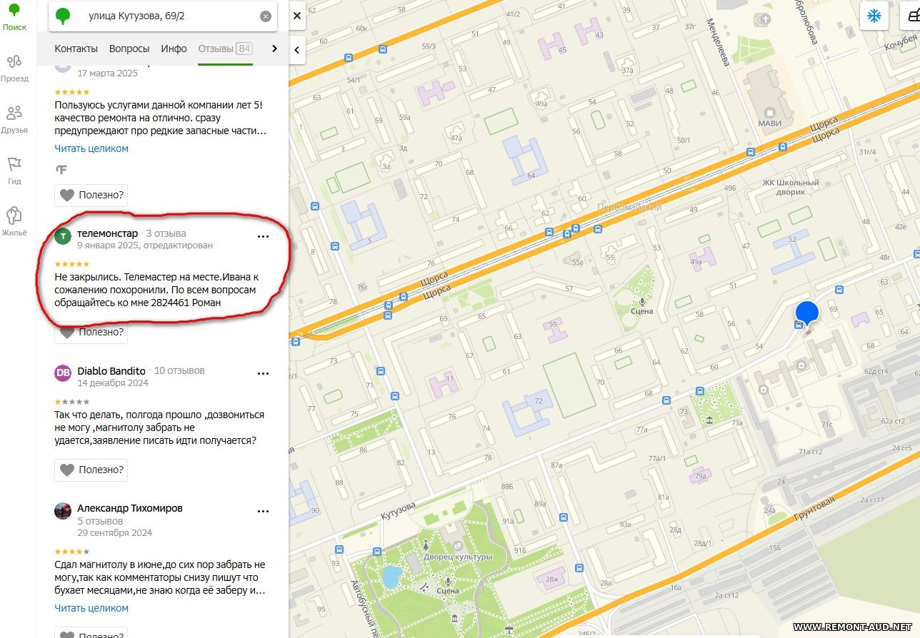Open options menu for телемонстар review
This screenshot has width=920, height=638.
(x=263, y=236)
